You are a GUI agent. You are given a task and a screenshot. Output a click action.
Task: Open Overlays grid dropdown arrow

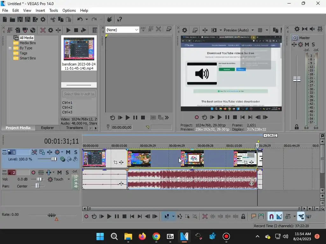(267, 30)
